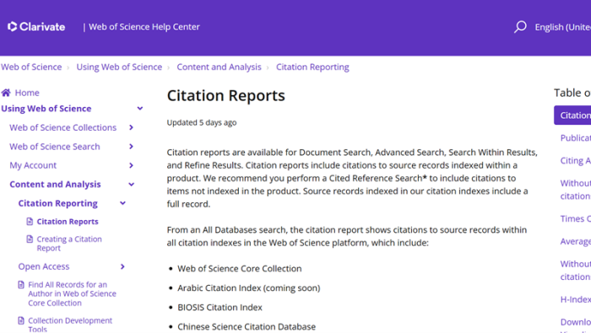The width and height of the screenshot is (591, 333).
Task: Go to Using Web of Science breadcrumb
Action: [119, 67]
